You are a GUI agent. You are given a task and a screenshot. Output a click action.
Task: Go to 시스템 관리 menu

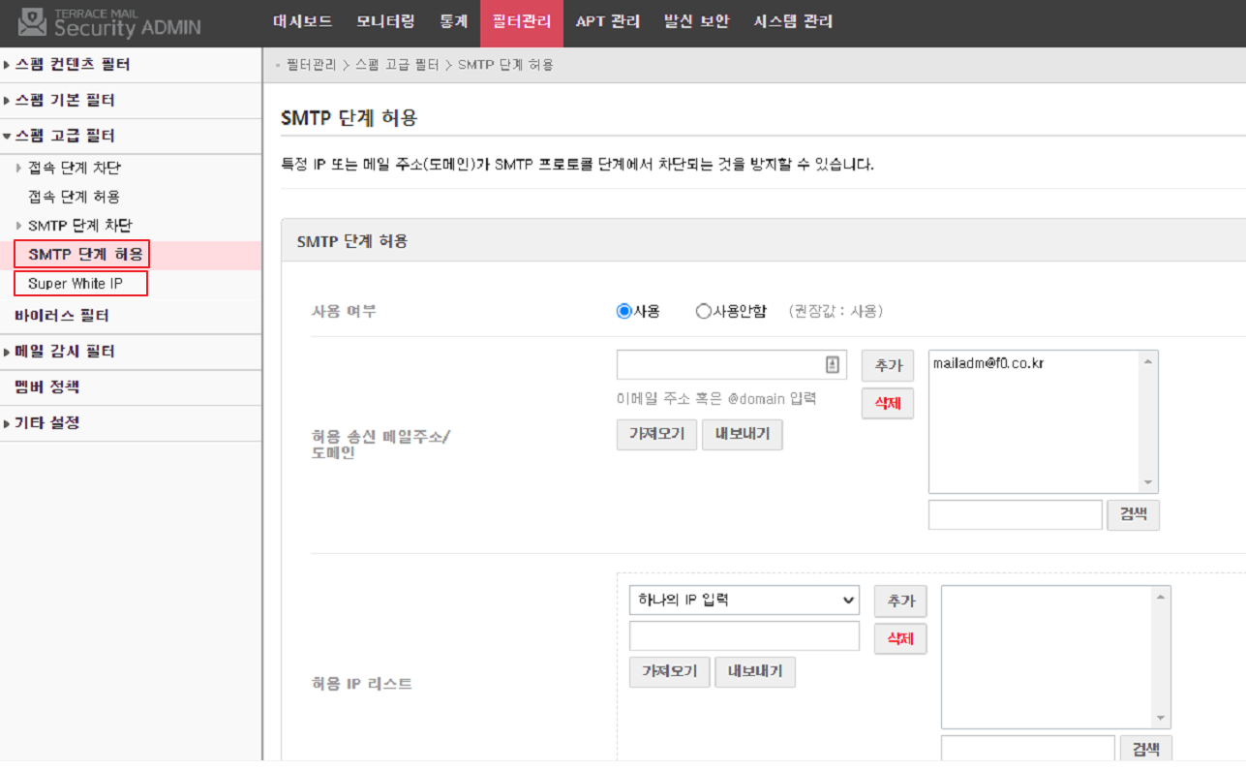coord(793,22)
